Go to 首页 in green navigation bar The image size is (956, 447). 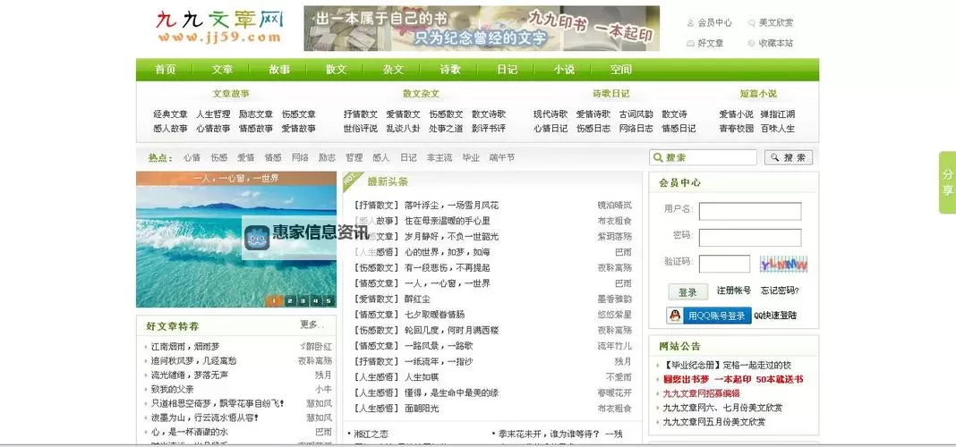tap(166, 70)
